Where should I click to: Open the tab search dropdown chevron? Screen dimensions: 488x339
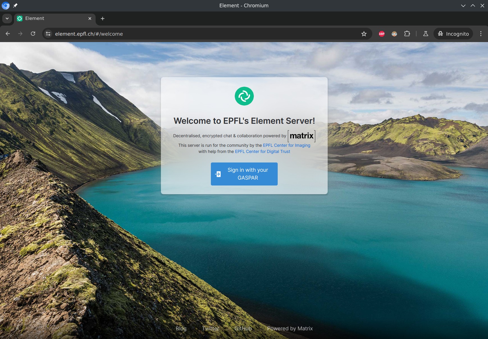click(x=7, y=19)
